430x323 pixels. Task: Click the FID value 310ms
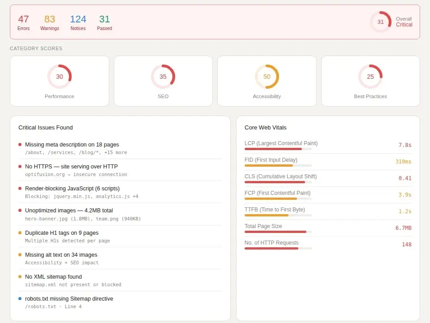pyautogui.click(x=403, y=162)
